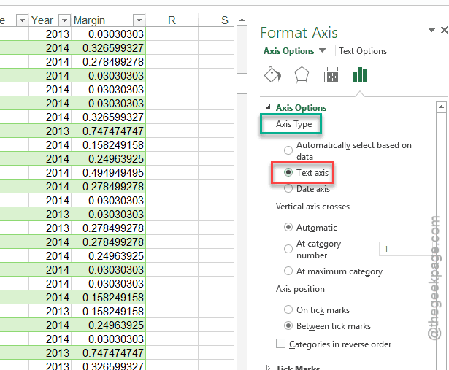The height and width of the screenshot is (370, 449).
Task: Switch to the Text Options tab
Action: coord(363,51)
